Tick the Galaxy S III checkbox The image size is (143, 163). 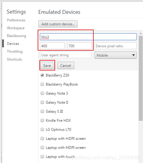click(x=42, y=111)
